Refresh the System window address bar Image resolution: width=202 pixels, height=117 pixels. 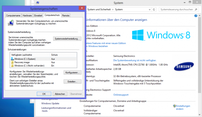pyautogui.click(x=154, y=9)
